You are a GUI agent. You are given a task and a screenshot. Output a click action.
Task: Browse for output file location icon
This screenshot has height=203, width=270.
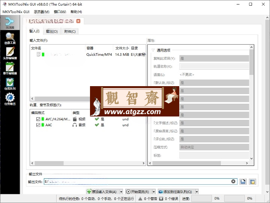pos(243,182)
